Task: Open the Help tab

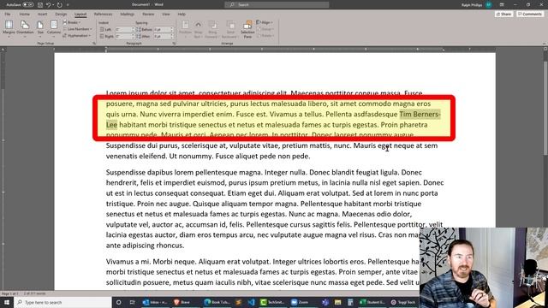Action: click(x=182, y=14)
